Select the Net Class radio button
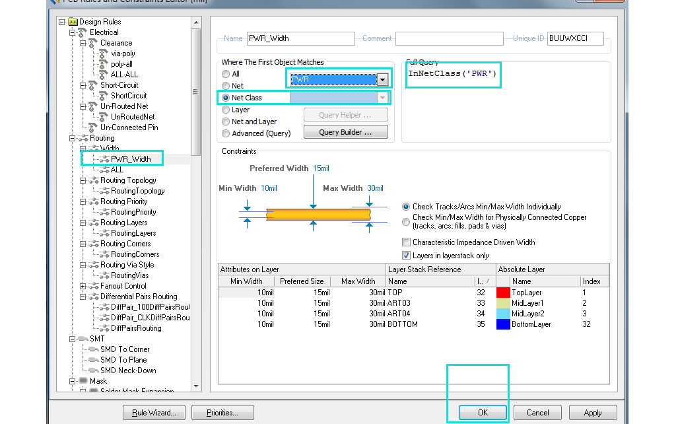 226,98
